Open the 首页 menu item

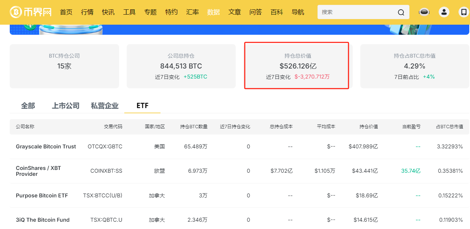tap(66, 12)
